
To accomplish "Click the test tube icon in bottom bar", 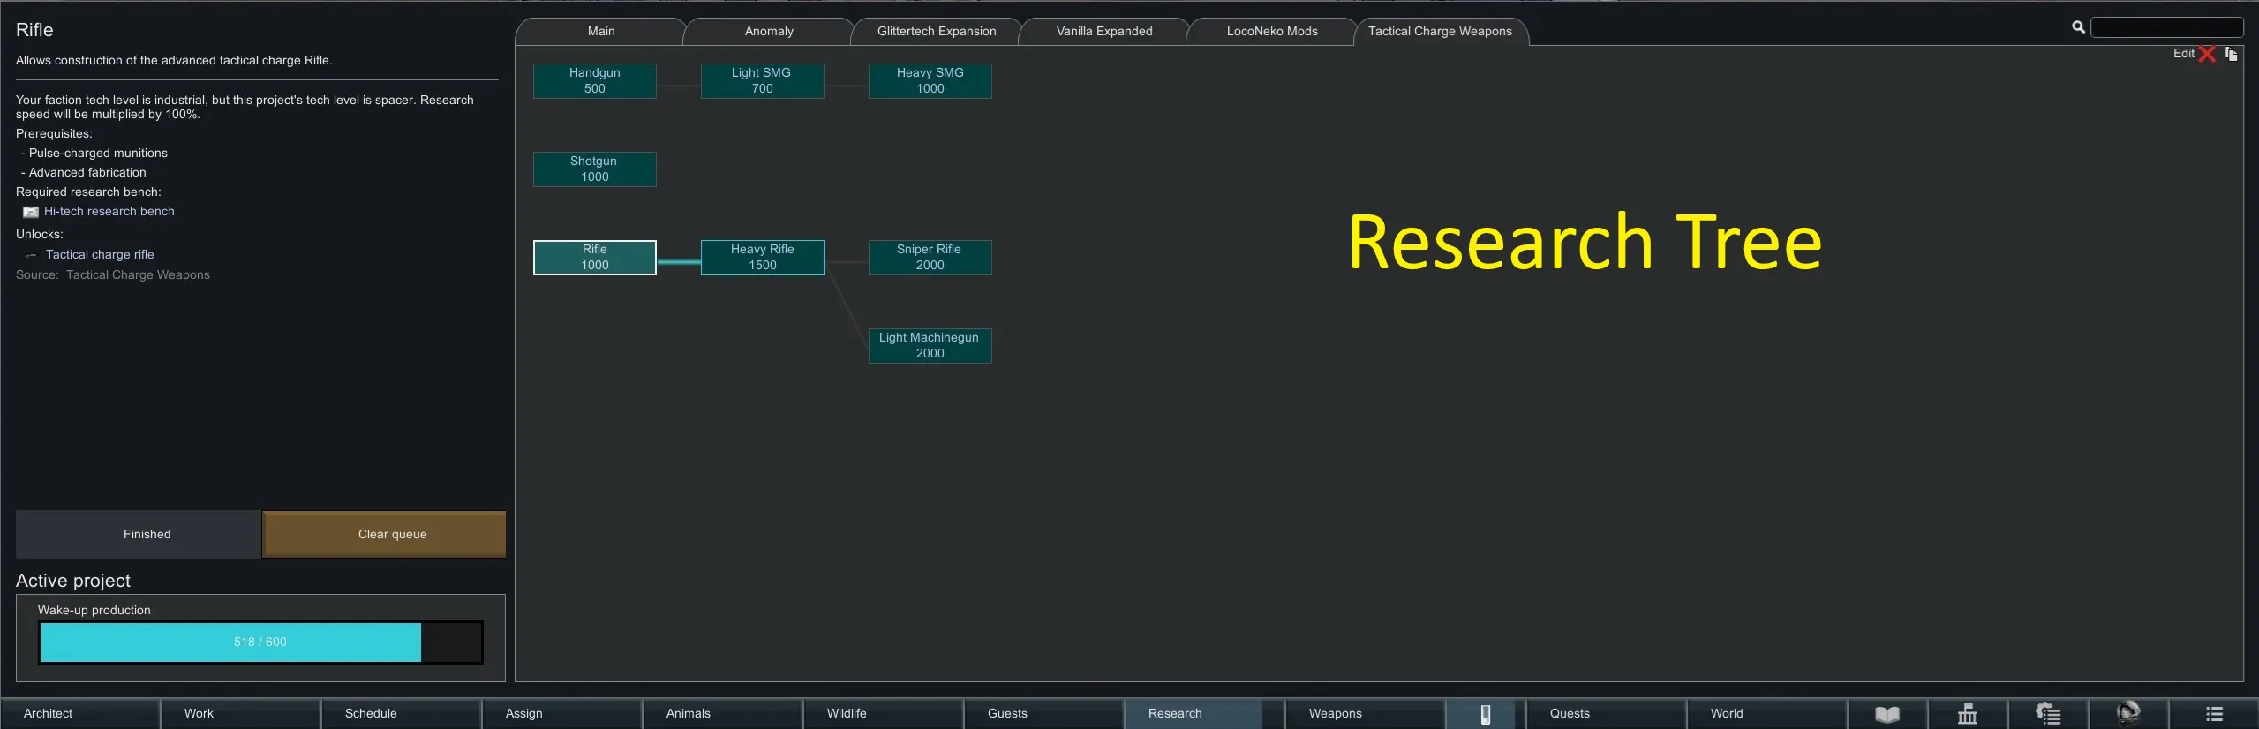I will pos(1485,714).
